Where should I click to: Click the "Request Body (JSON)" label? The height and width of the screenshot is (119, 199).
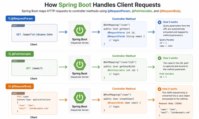point(170,104)
